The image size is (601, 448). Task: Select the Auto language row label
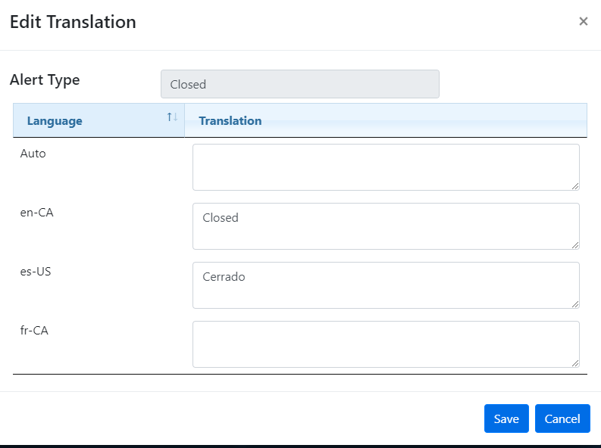point(33,154)
